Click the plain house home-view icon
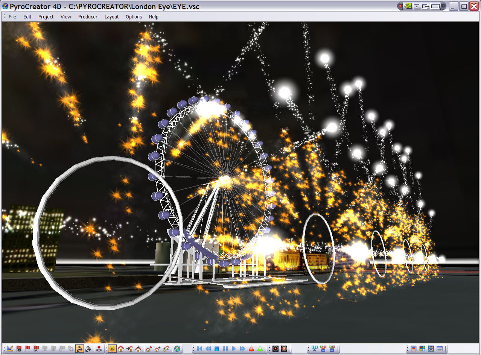 click(121, 349)
